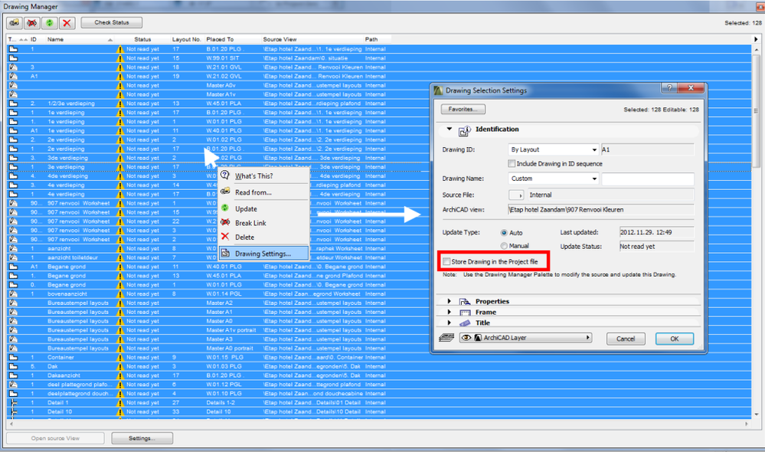Click the warning icon in the Dakaanzicht row
The height and width of the screenshot is (452, 765).
coord(120,375)
